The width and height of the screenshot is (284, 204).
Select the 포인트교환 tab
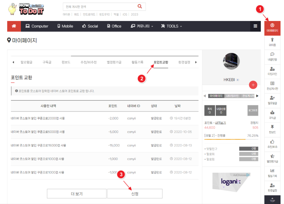[161, 62]
